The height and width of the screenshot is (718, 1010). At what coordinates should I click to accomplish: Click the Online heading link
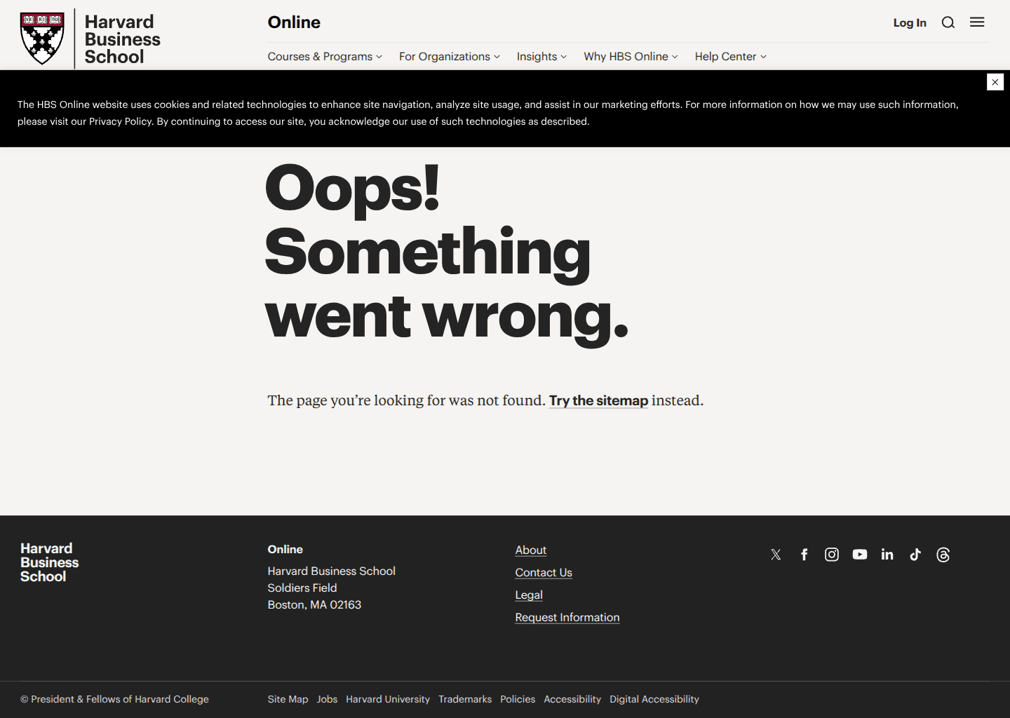pyautogui.click(x=294, y=22)
